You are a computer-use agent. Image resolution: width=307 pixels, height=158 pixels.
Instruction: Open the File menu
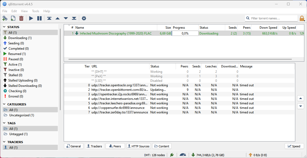[x=5, y=11]
